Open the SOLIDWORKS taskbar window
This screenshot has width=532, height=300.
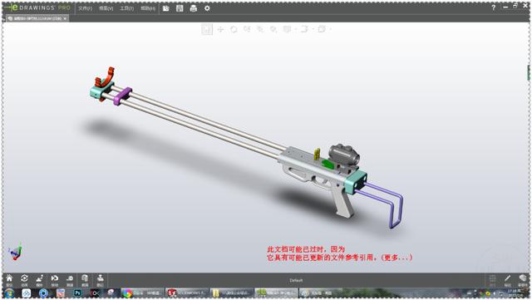pos(187,293)
